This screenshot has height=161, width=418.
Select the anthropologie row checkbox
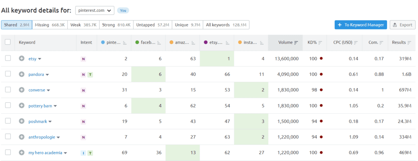pos(8,137)
